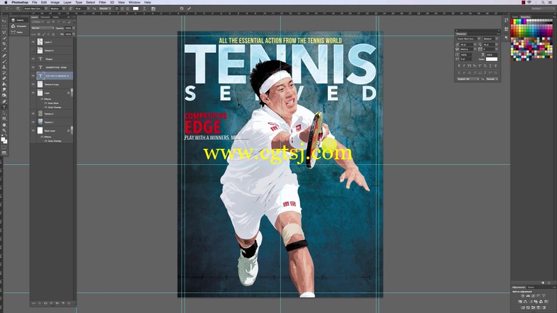Hide the Logo layer
557x313 pixels.
tap(33, 93)
